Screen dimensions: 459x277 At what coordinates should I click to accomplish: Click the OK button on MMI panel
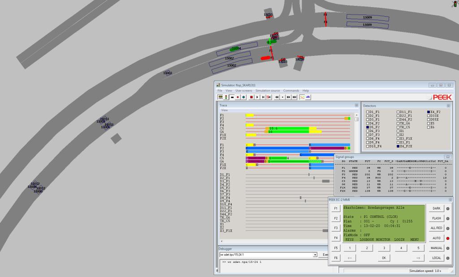[x=384, y=258]
